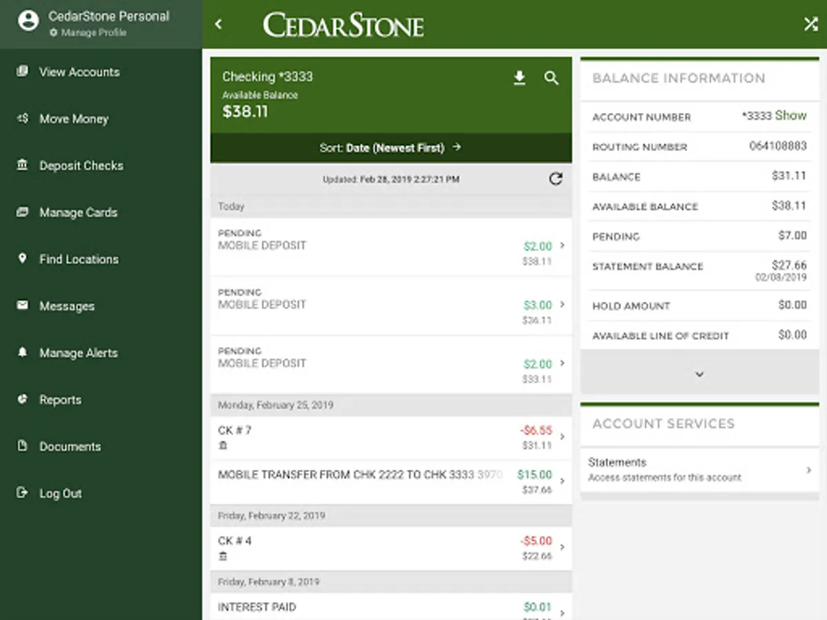Image resolution: width=827 pixels, height=620 pixels.
Task: Click the HOLD AMOUNT $0.00 value
Action: click(x=793, y=305)
